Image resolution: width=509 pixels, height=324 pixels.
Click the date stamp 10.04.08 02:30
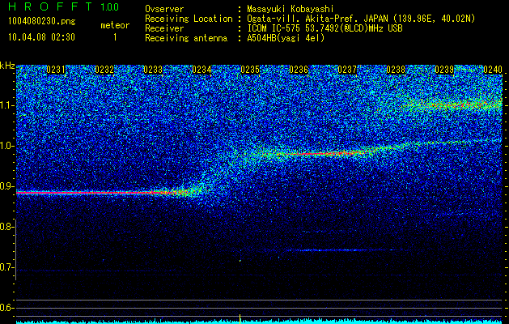[x=41, y=37]
